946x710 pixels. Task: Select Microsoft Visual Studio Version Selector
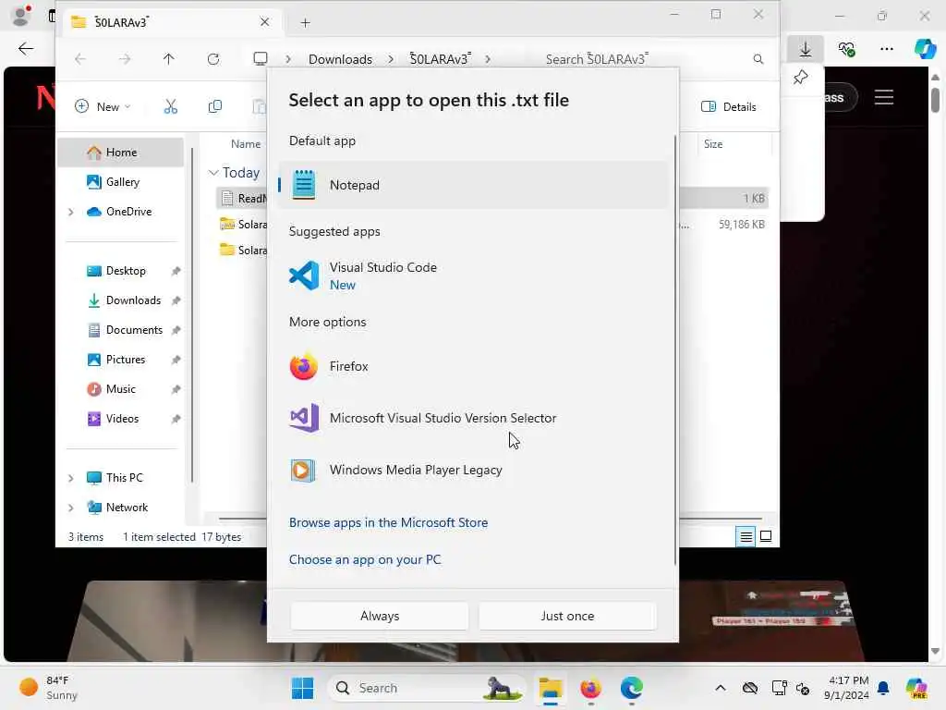click(473, 418)
